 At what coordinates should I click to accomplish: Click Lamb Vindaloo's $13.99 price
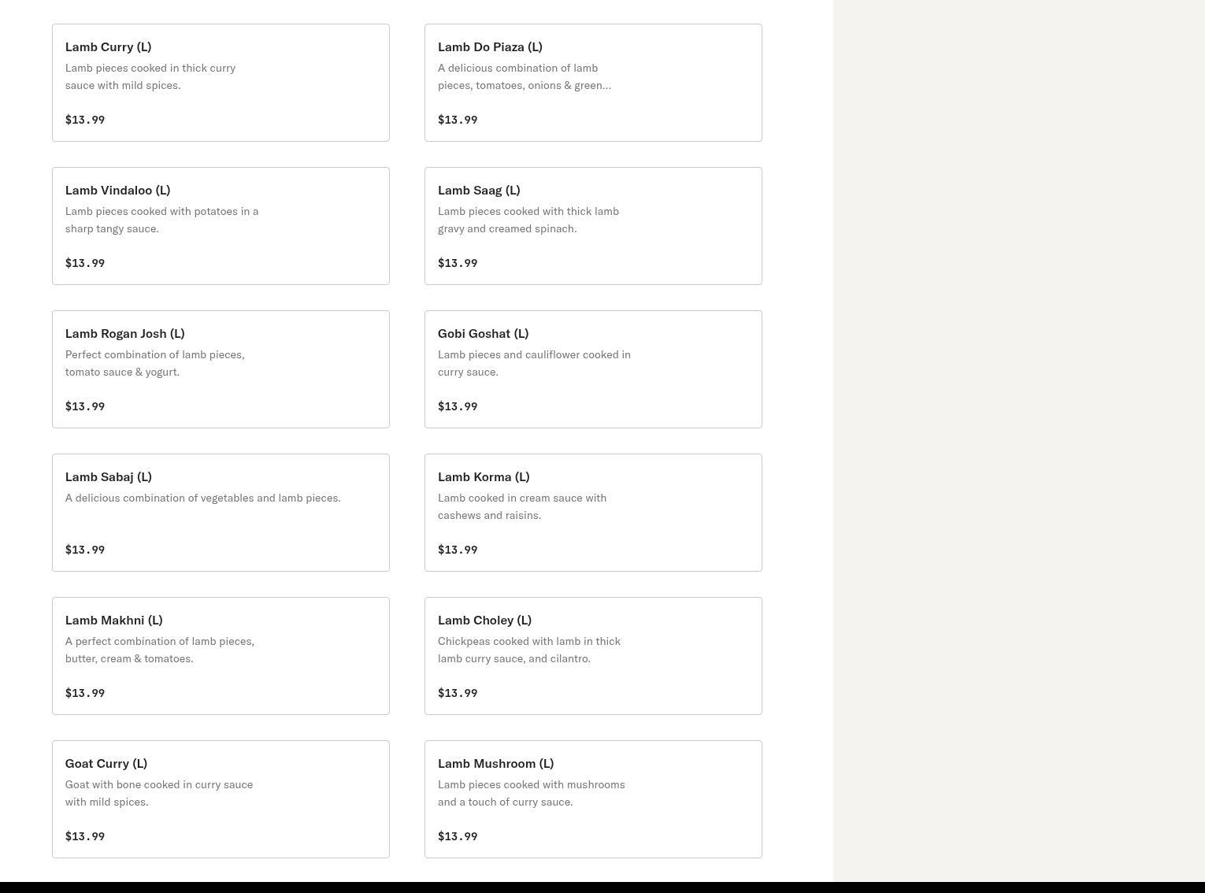coord(85,263)
